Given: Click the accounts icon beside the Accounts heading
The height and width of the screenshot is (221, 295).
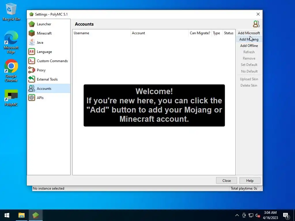Looking at the screenshot, I should pyautogui.click(x=256, y=24).
